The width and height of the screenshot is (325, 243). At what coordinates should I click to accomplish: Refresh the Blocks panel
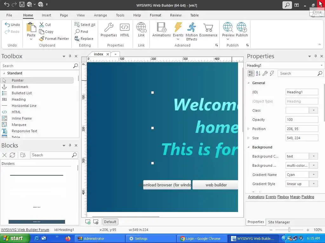click(12, 155)
